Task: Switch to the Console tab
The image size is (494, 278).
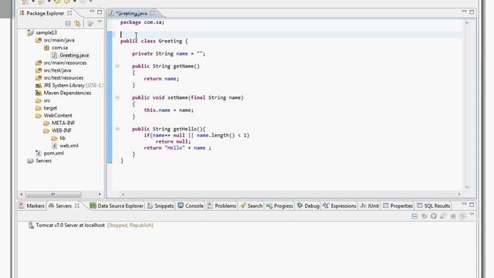Action: [191, 206]
